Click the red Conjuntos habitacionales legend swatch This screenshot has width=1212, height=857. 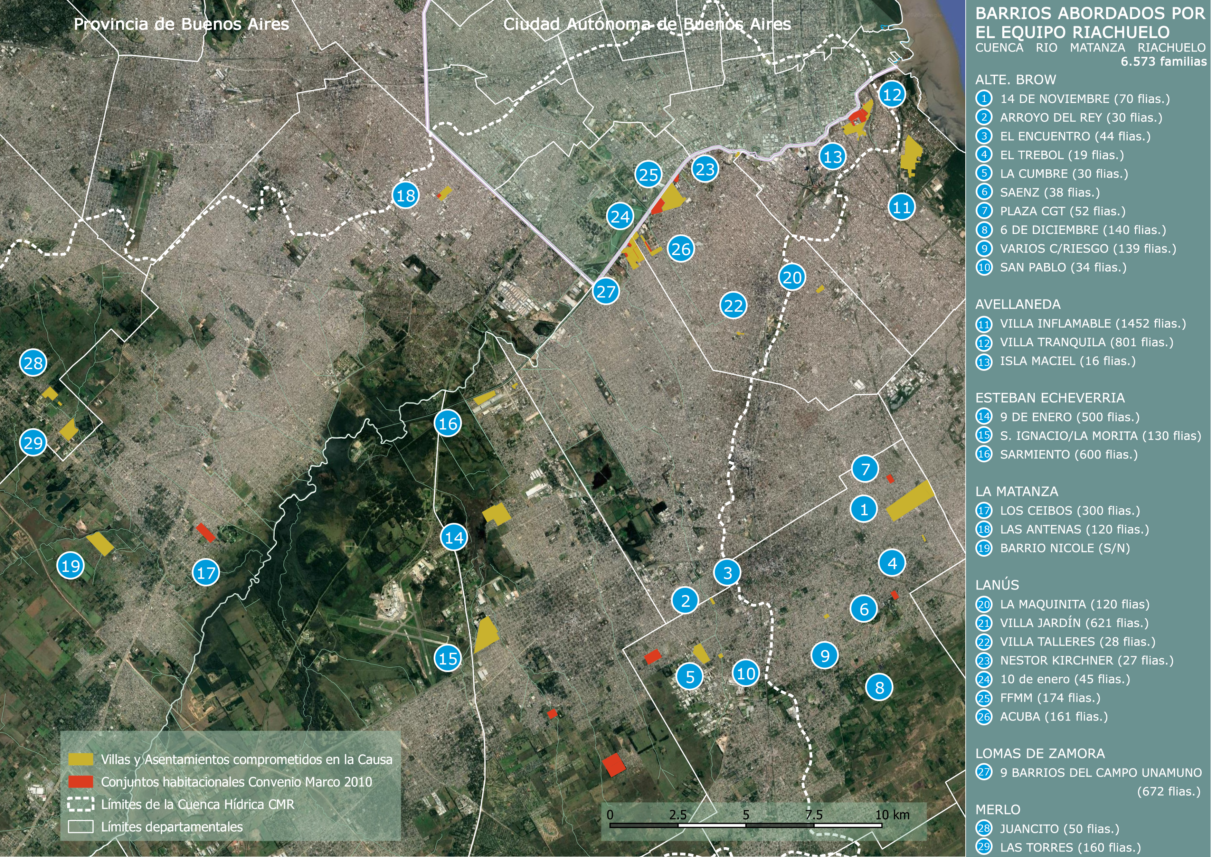click(x=81, y=781)
